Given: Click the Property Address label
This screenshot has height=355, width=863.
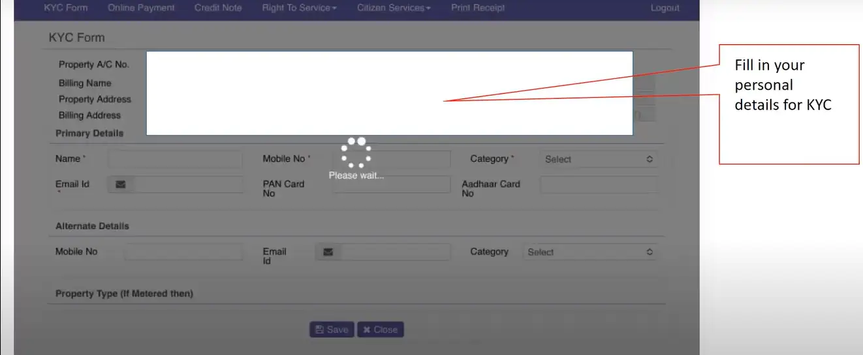Looking at the screenshot, I should (x=95, y=99).
